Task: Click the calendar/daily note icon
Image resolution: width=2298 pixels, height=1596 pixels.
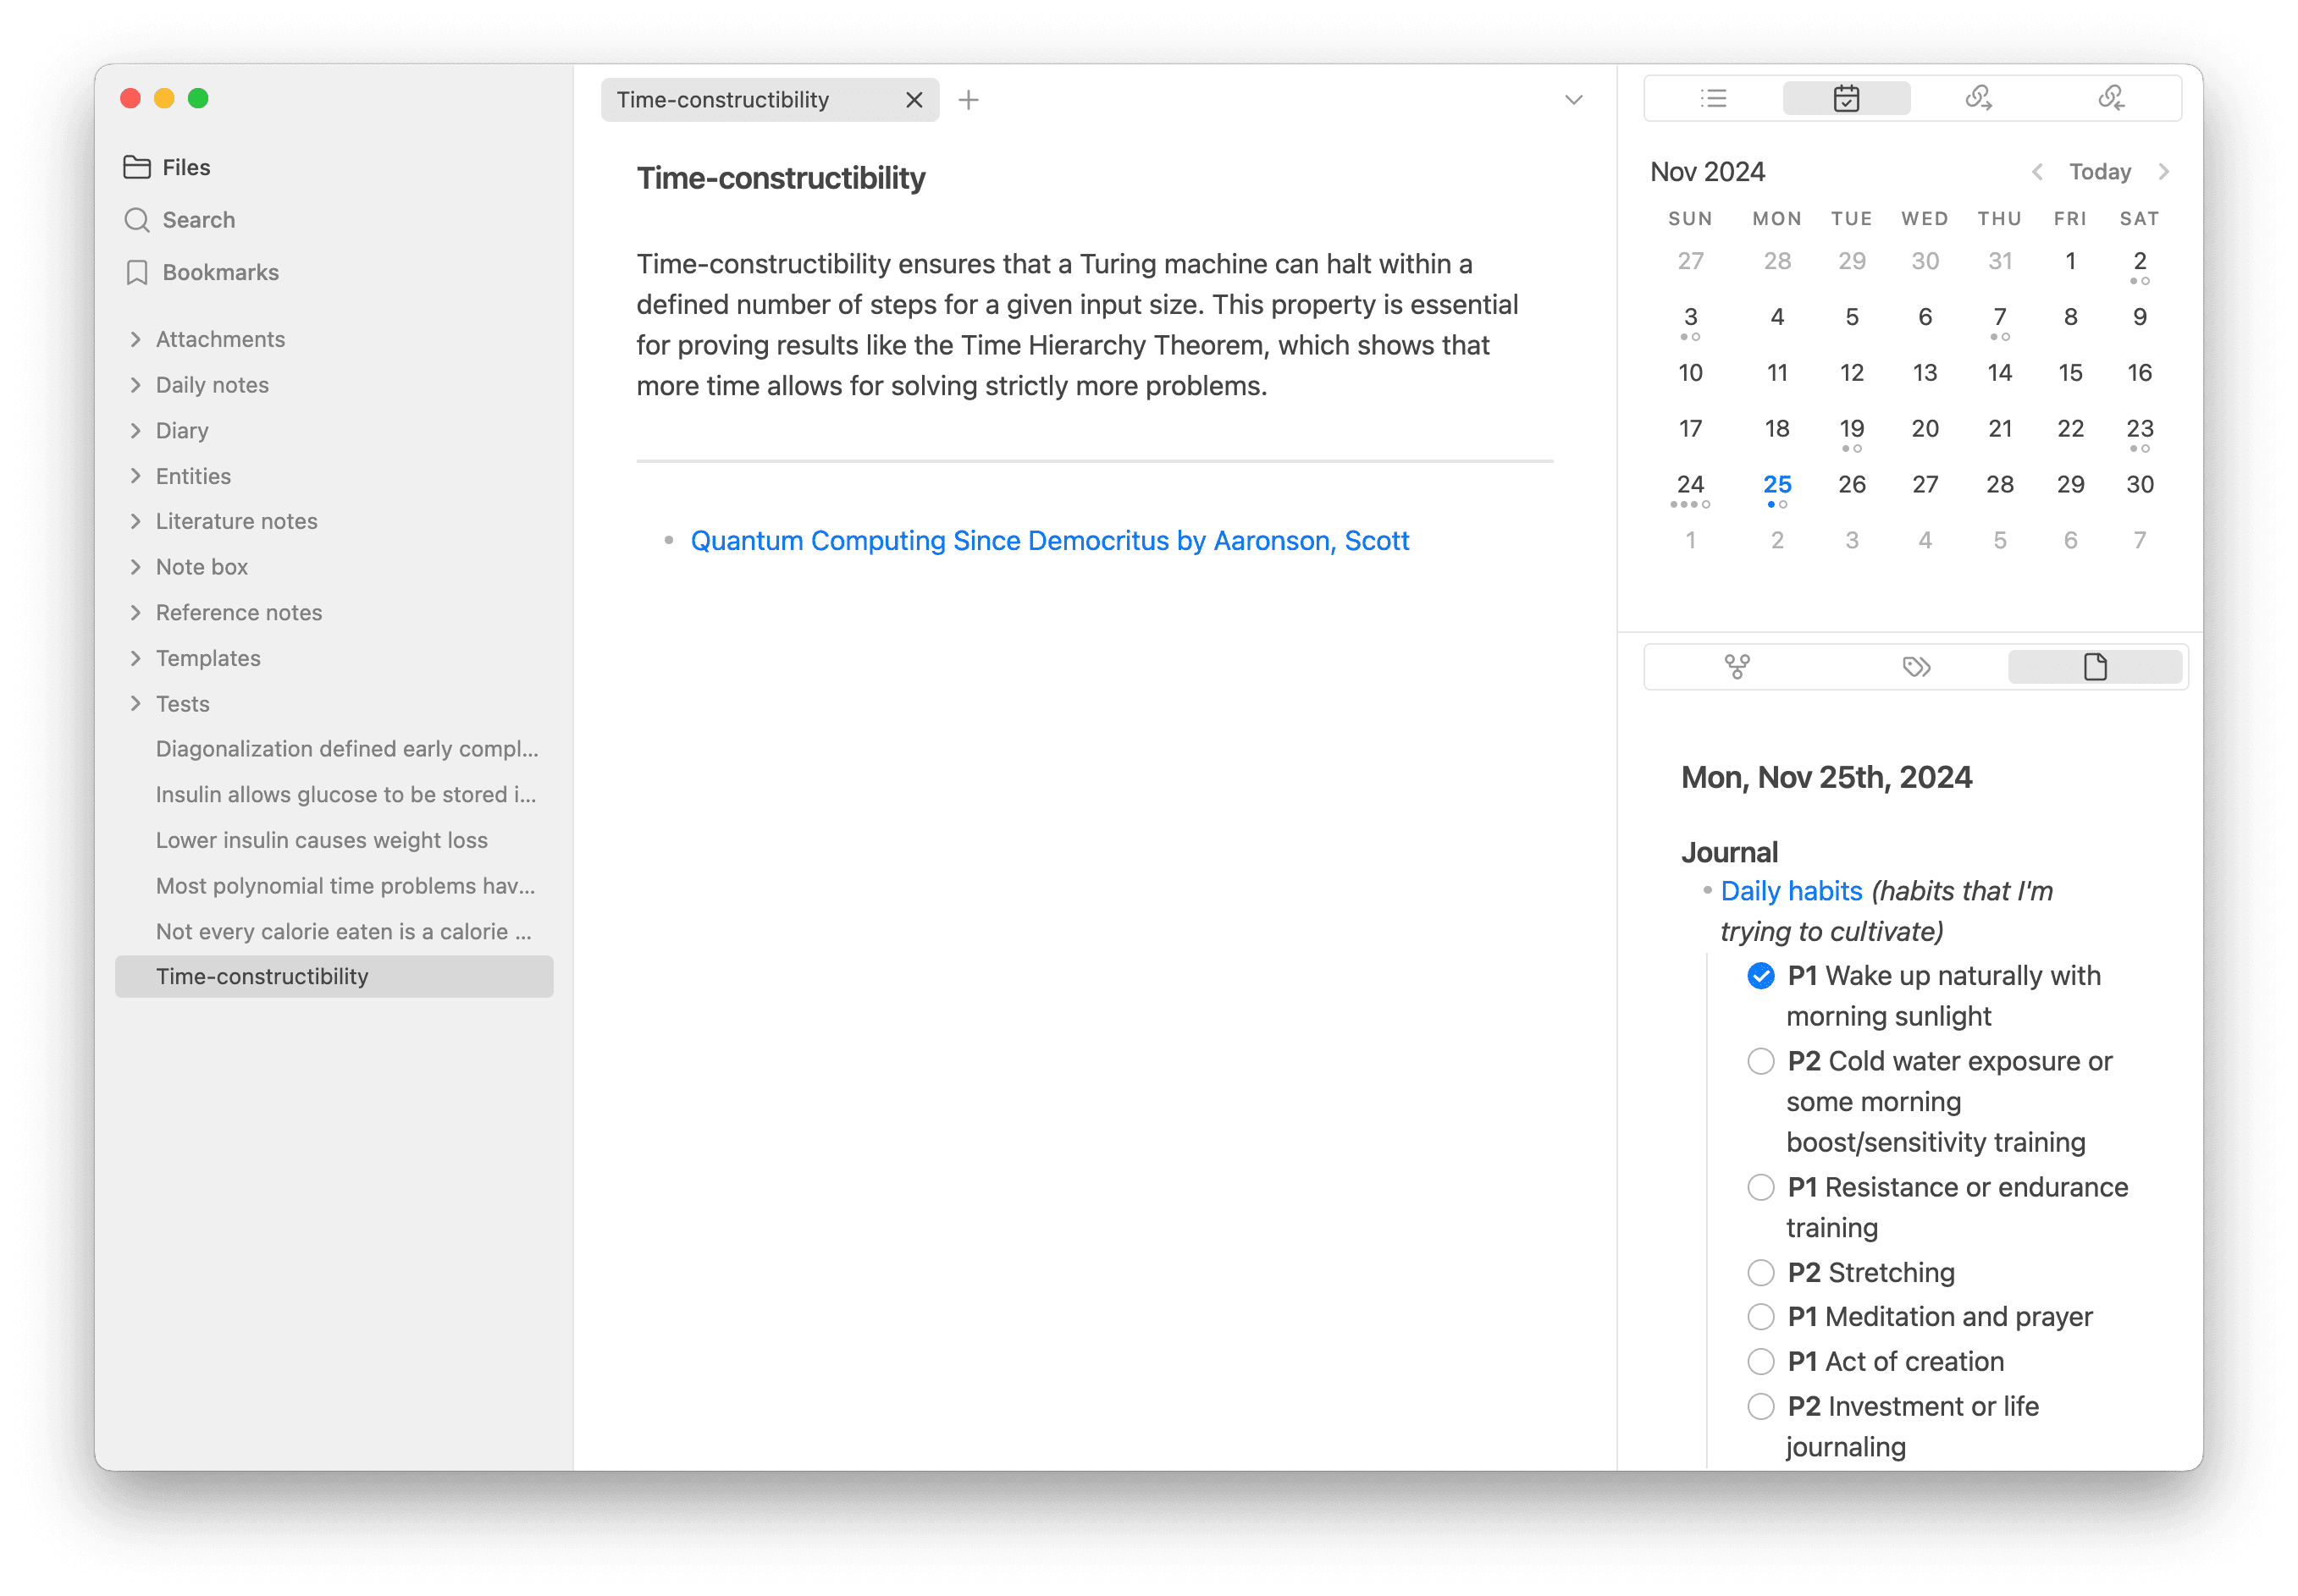Action: [1846, 97]
